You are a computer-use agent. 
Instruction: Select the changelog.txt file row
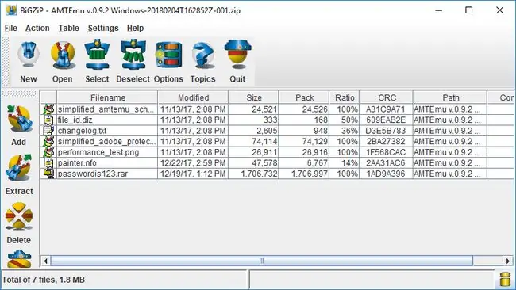tap(277, 131)
